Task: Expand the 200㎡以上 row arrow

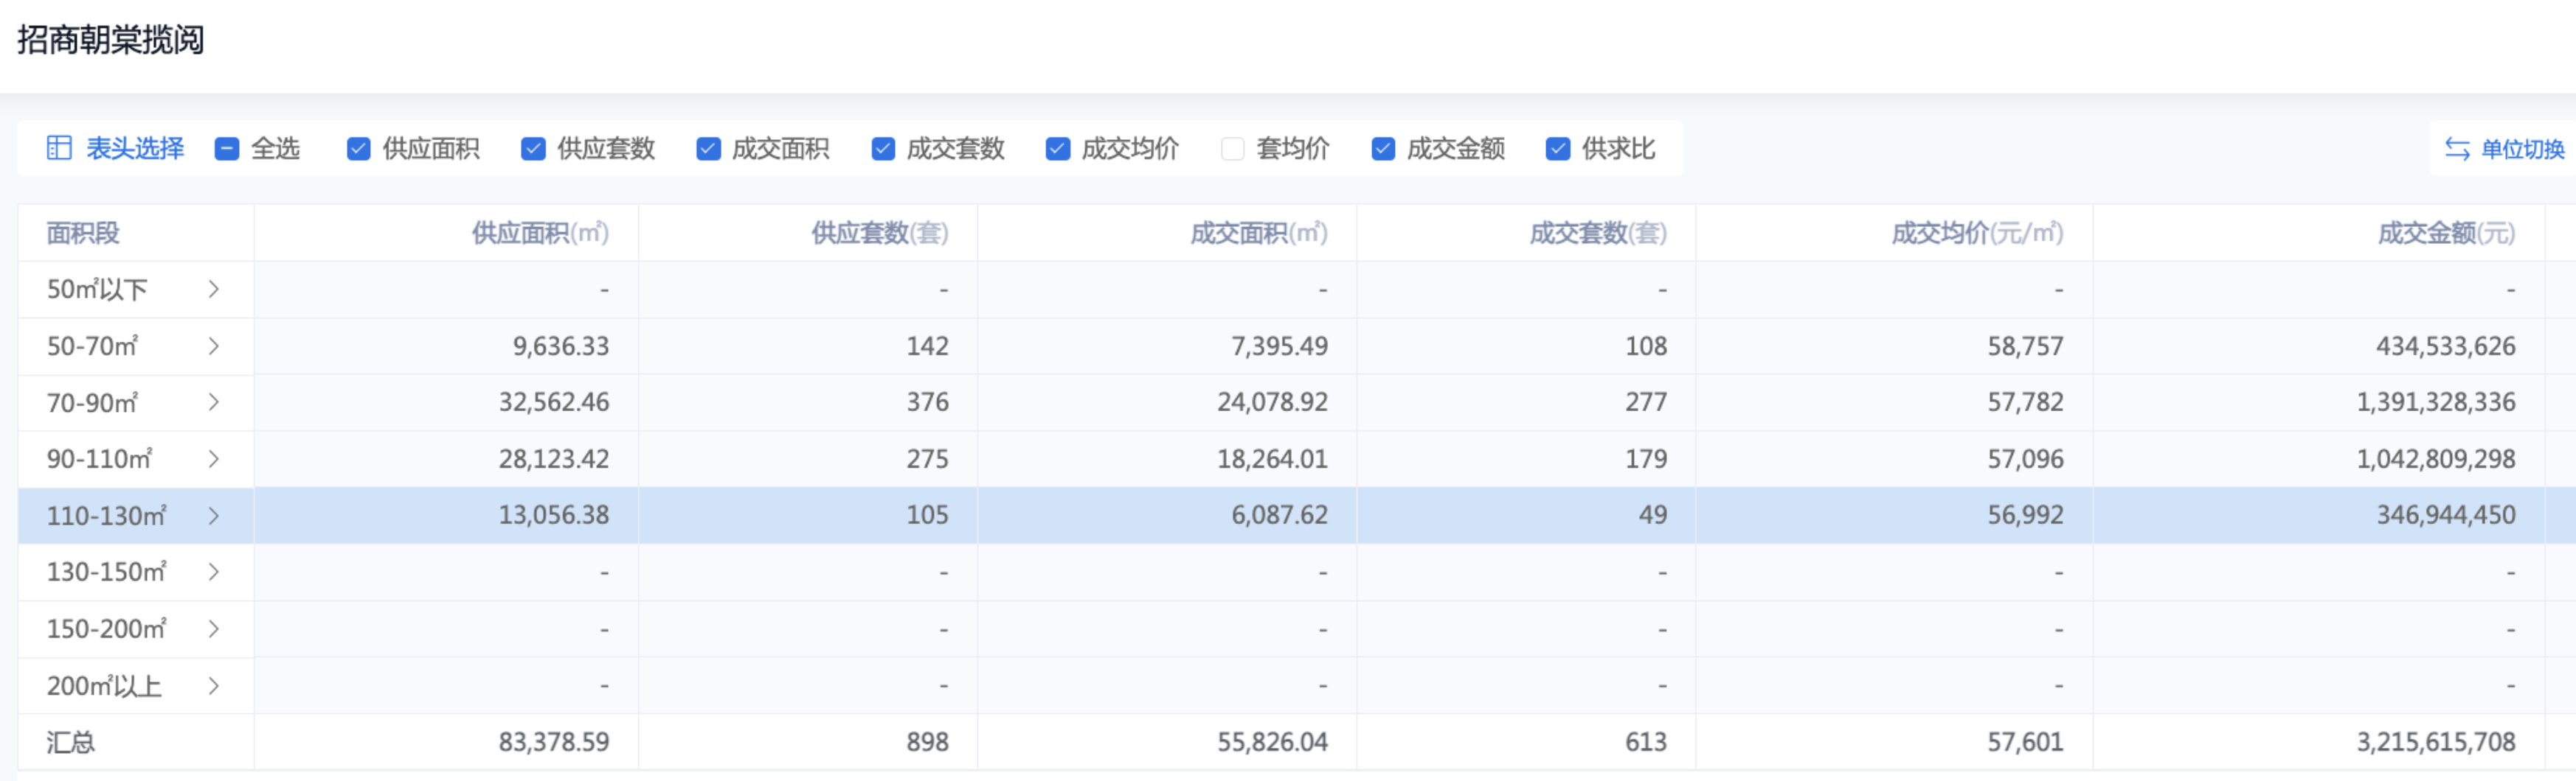Action: pyautogui.click(x=213, y=686)
